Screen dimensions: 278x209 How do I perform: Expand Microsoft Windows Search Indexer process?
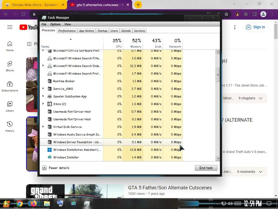(x=43, y=66)
